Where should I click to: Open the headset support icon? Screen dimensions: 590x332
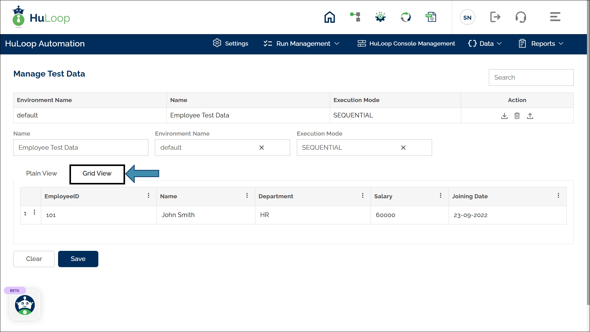(x=521, y=17)
